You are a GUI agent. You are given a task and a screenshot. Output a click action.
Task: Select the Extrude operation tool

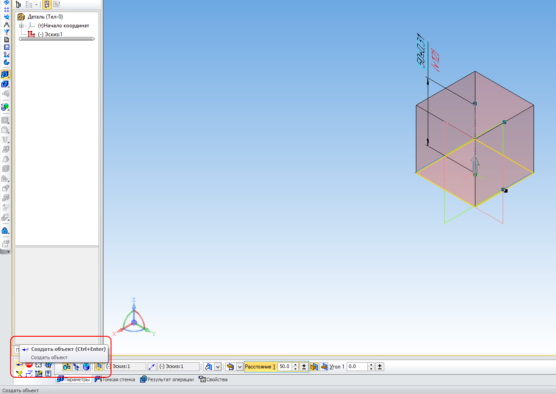coord(6,74)
